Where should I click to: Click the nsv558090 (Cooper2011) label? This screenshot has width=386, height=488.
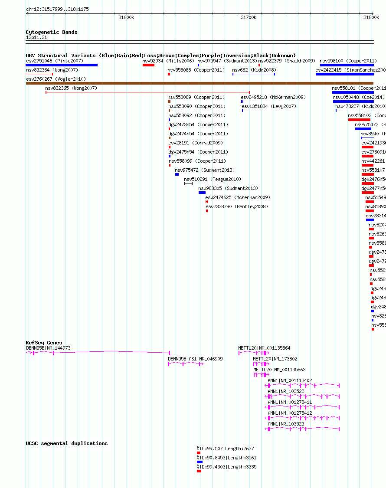click(197, 106)
